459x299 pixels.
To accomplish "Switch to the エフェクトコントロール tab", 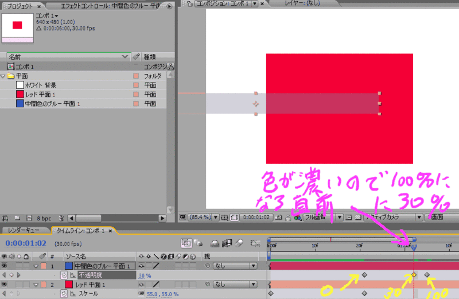I will (x=110, y=6).
